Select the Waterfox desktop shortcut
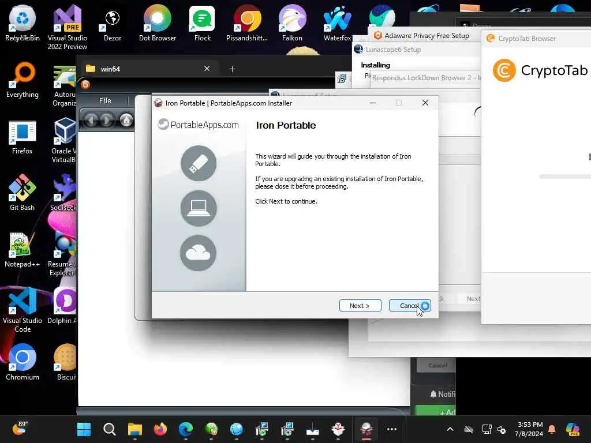The width and height of the screenshot is (591, 443). [x=337, y=23]
